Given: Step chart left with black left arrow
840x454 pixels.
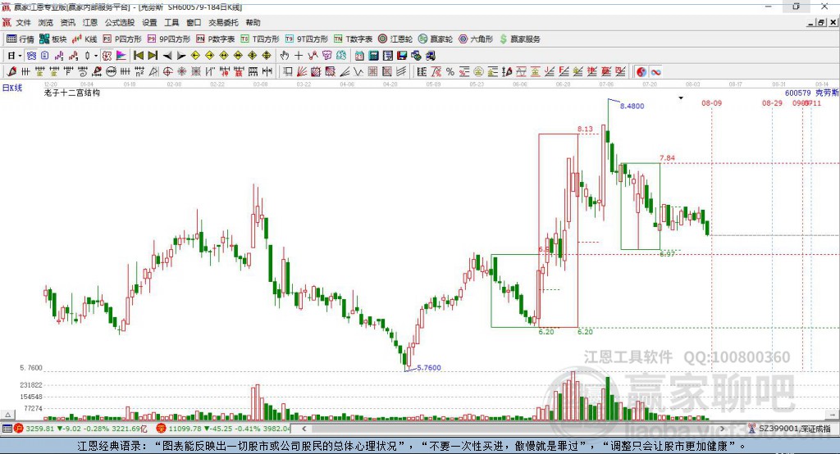Looking at the screenshot, I should [x=167, y=56].
